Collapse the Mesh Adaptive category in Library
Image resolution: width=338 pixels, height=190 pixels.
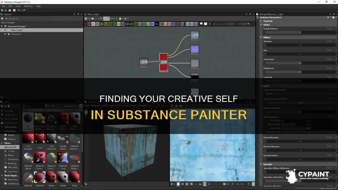tap(2, 176)
